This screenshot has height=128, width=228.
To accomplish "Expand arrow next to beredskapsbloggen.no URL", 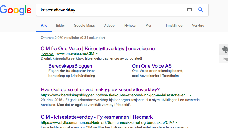I will pos(190,95).
